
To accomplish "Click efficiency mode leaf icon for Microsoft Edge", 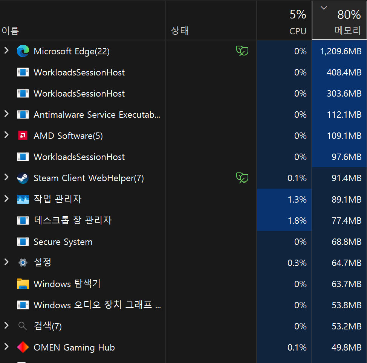I will click(x=242, y=51).
